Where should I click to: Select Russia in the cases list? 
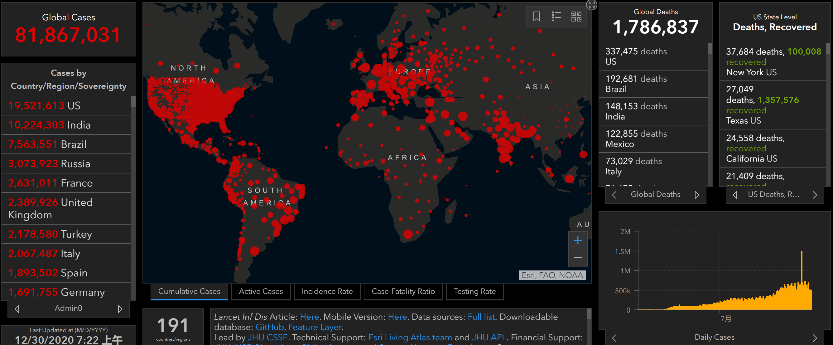point(66,164)
